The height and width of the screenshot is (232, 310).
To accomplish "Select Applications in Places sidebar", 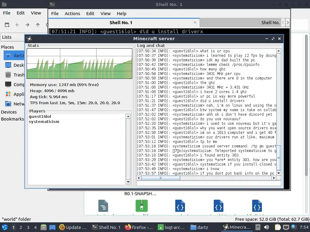I will (14, 94).
